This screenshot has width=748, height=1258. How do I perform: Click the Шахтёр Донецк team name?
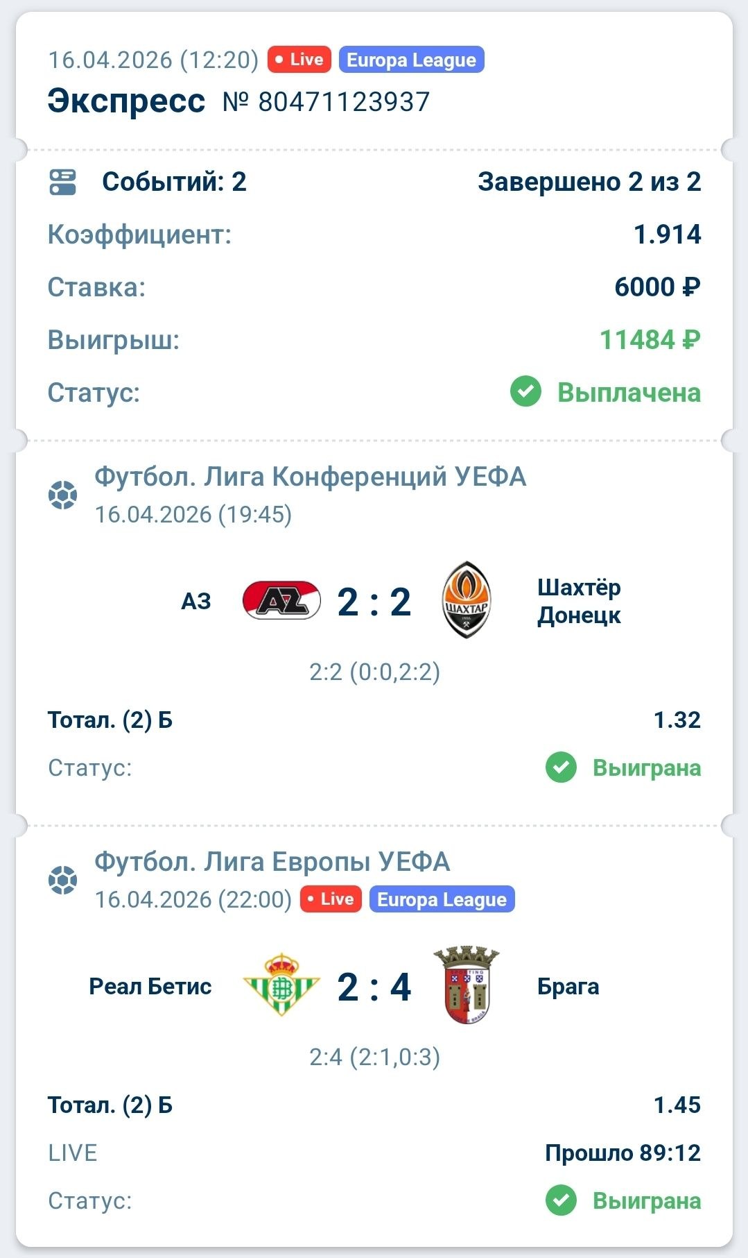pos(579,602)
